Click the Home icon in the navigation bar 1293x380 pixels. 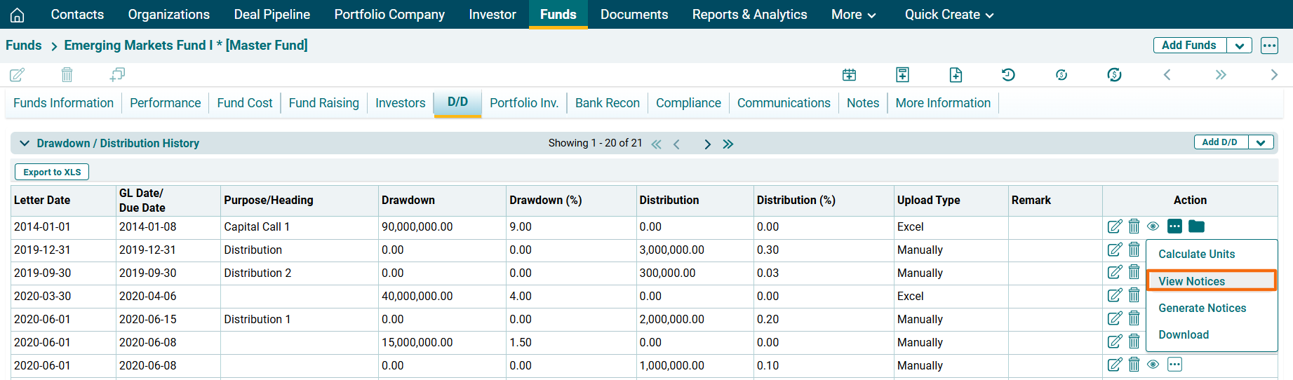coord(17,15)
